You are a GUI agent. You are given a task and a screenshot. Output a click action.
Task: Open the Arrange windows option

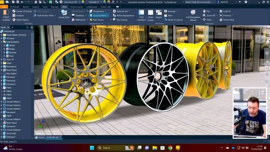(170, 11)
